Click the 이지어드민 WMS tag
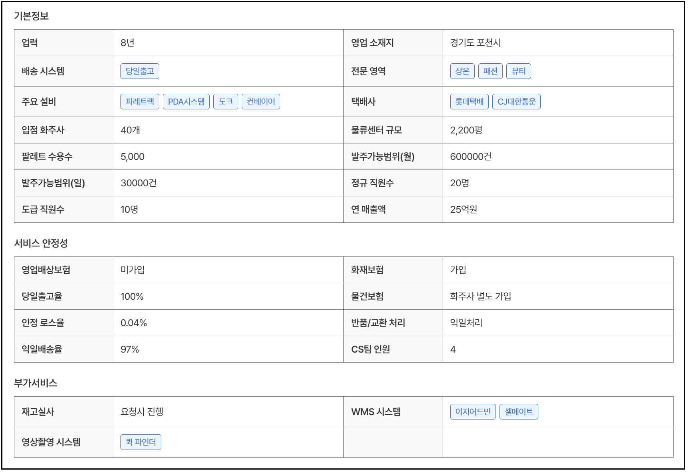This screenshot has height=472, width=688. tap(473, 412)
